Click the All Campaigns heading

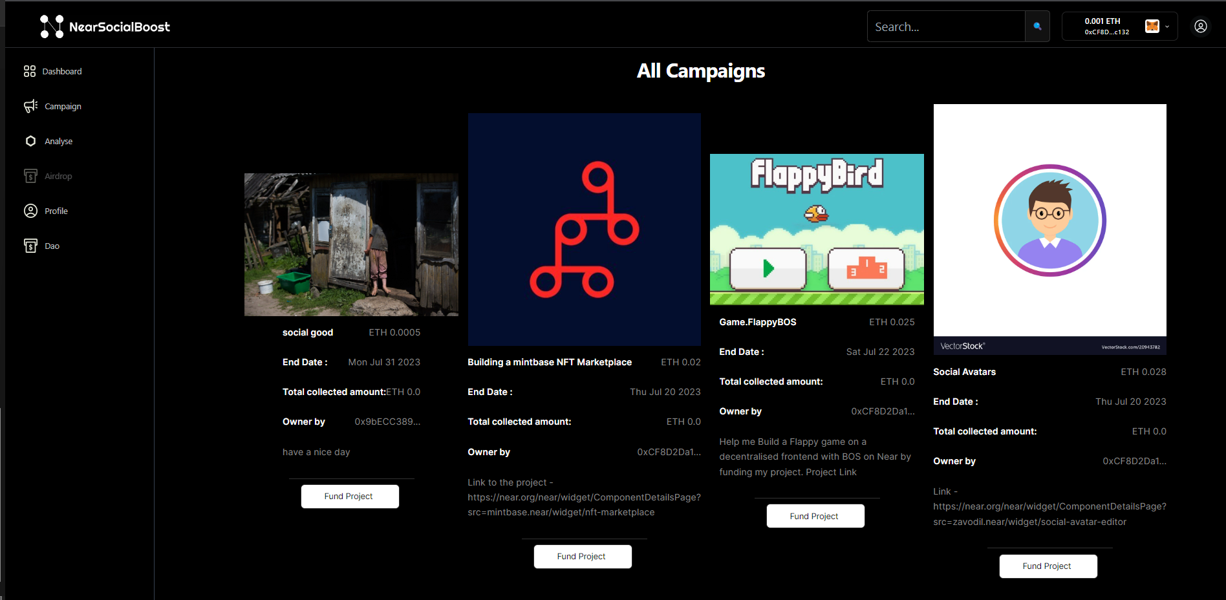(701, 70)
